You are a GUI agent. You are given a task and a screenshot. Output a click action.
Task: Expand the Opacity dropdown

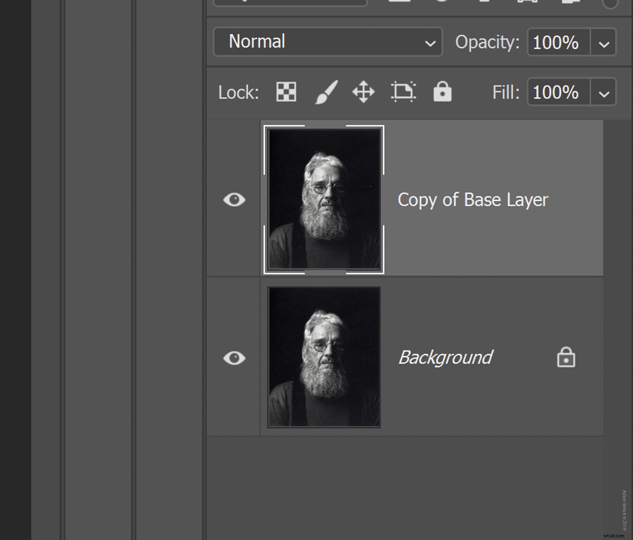pyautogui.click(x=603, y=42)
